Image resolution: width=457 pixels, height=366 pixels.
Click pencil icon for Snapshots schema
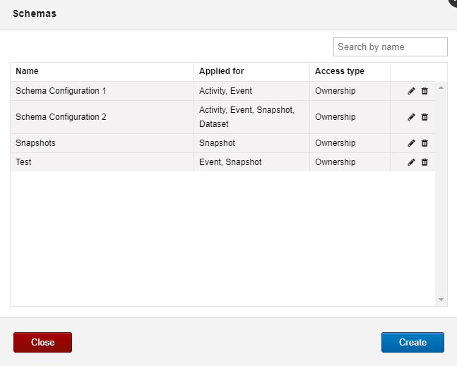click(411, 143)
